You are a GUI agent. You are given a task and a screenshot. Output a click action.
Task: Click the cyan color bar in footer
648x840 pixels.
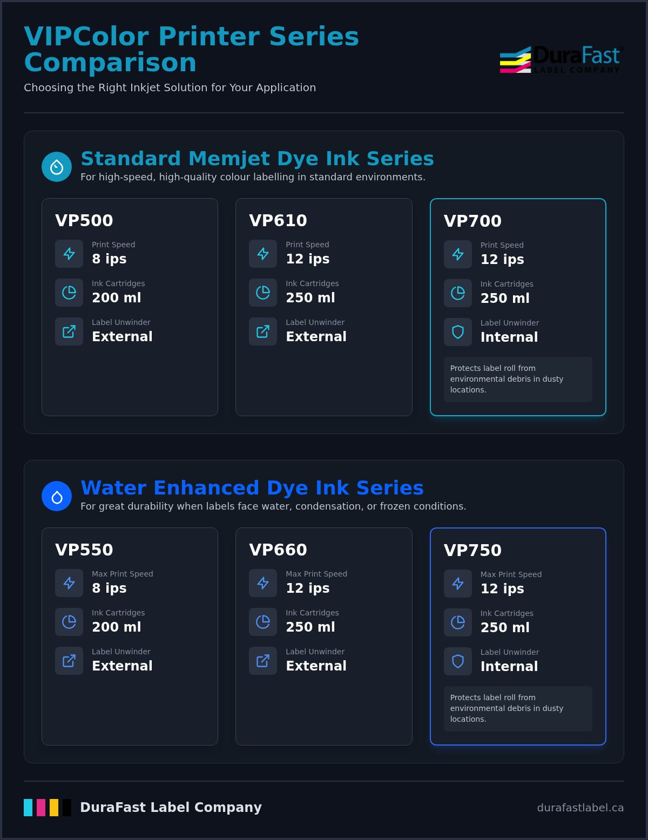tap(28, 808)
